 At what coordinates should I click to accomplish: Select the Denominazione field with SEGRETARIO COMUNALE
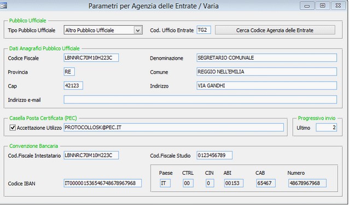[x=266, y=58]
